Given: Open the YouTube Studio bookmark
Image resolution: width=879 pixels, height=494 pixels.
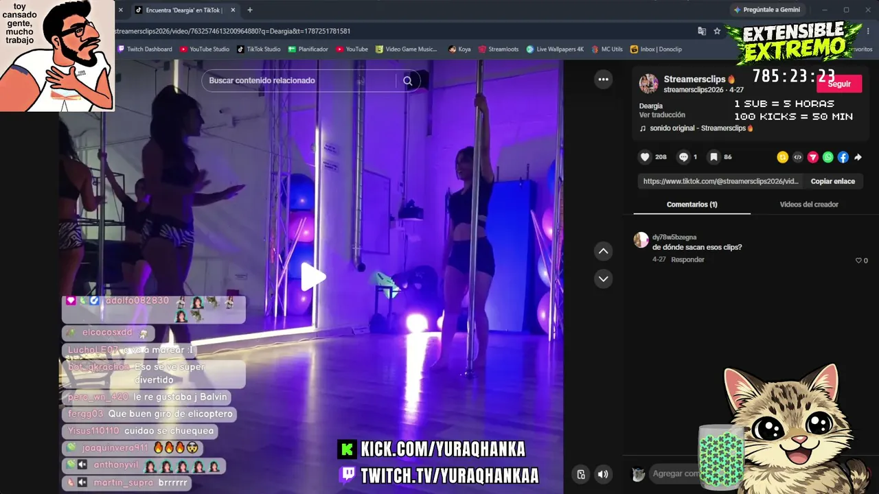Looking at the screenshot, I should [x=205, y=49].
